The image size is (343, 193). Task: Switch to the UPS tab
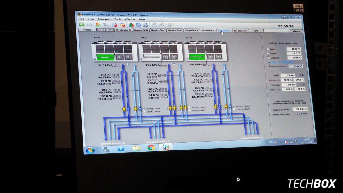[256, 31]
